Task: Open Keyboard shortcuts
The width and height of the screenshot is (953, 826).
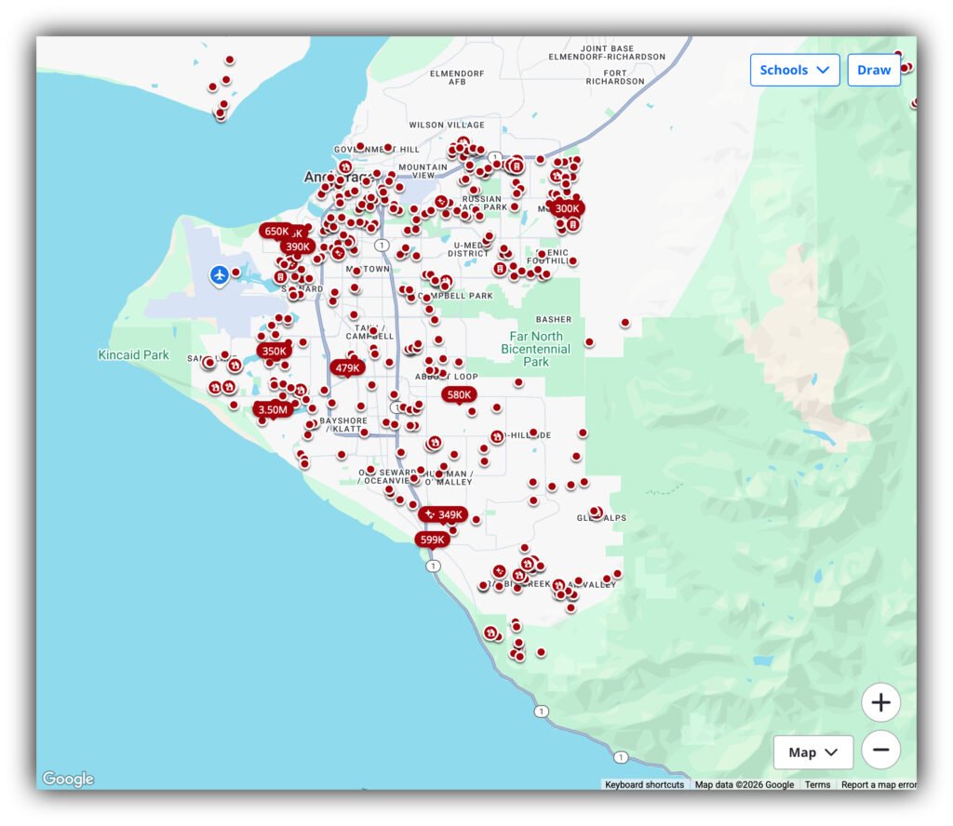Action: click(644, 785)
